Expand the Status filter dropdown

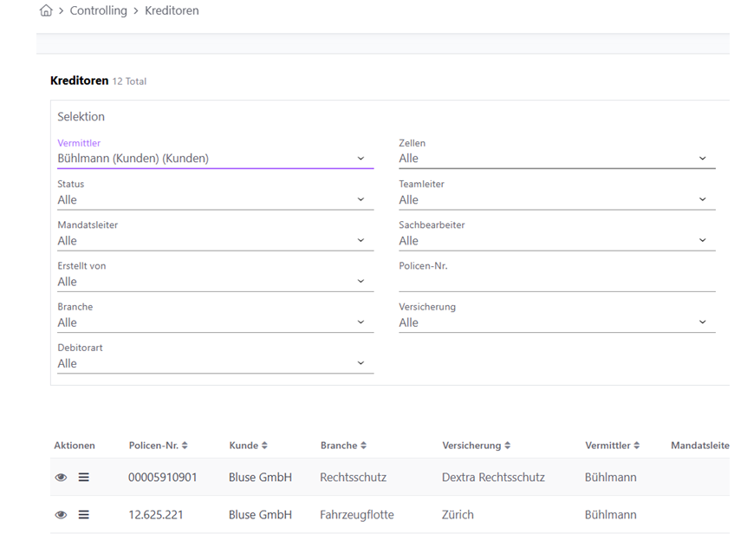pos(215,200)
